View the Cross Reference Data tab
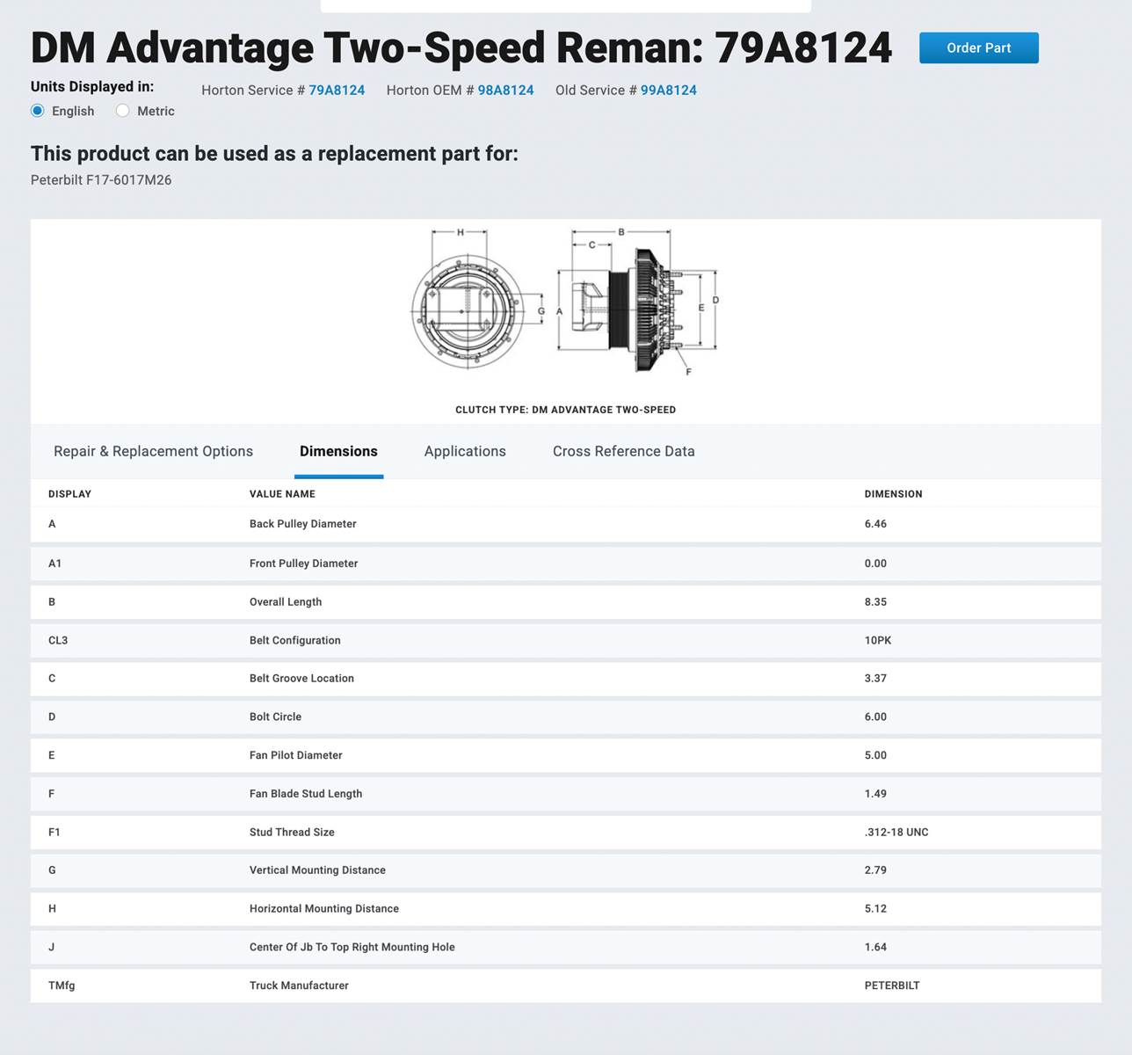This screenshot has height=1055, width=1132. 623,451
